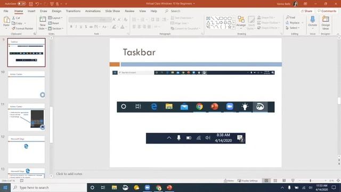
Task: Select the star shape in gallery
Action: click(230, 27)
